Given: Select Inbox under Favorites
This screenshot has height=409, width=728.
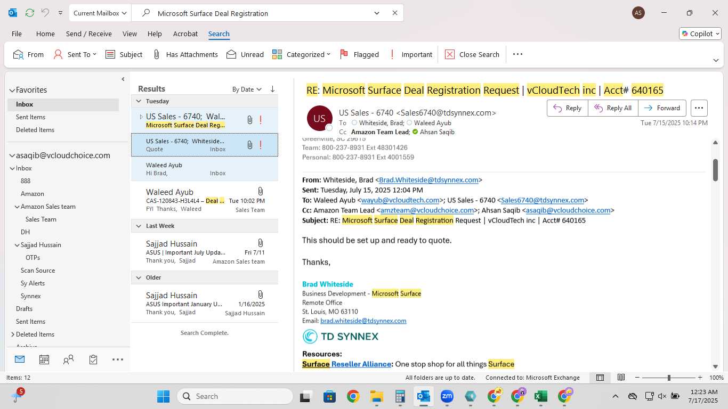Looking at the screenshot, I should (63, 104).
